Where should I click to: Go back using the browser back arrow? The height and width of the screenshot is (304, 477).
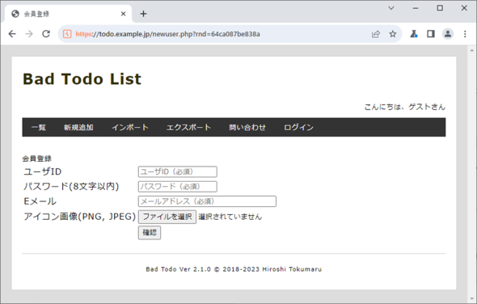click(x=12, y=34)
